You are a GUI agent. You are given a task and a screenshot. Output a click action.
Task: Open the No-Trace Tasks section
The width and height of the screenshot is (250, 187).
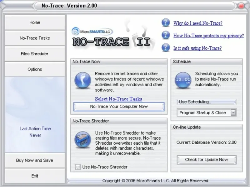[x=35, y=38]
